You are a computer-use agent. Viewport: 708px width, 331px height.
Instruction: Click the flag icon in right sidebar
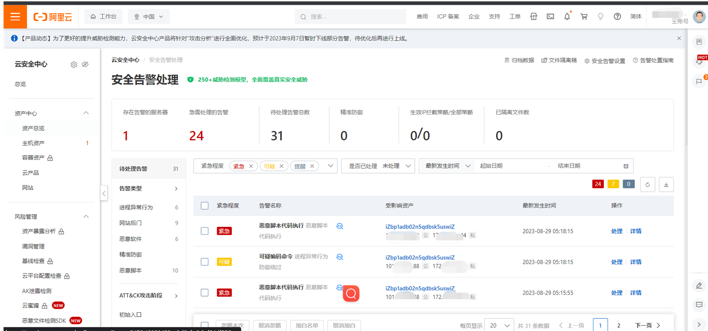699,81
